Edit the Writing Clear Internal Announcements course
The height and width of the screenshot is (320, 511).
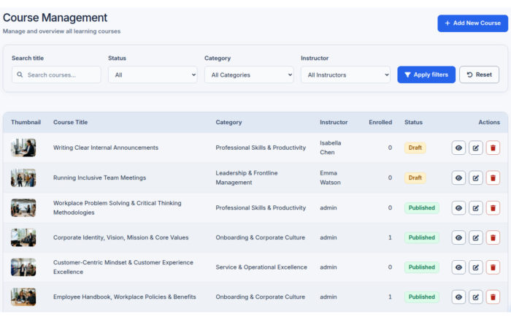tap(475, 148)
